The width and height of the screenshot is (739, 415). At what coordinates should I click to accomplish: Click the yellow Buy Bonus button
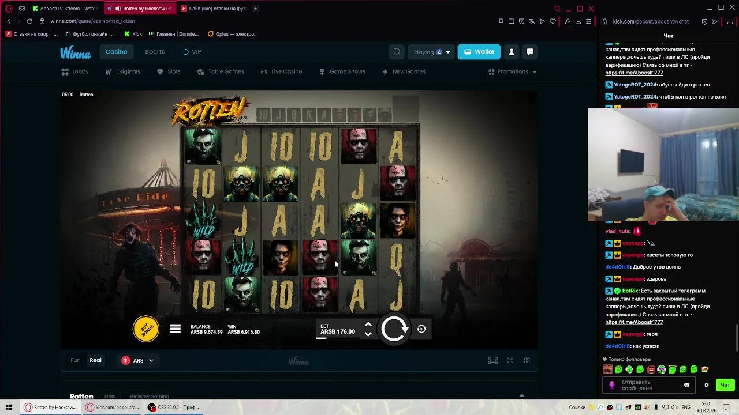(146, 329)
